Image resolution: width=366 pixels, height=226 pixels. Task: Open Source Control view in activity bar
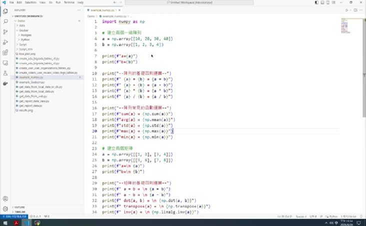click(5, 32)
